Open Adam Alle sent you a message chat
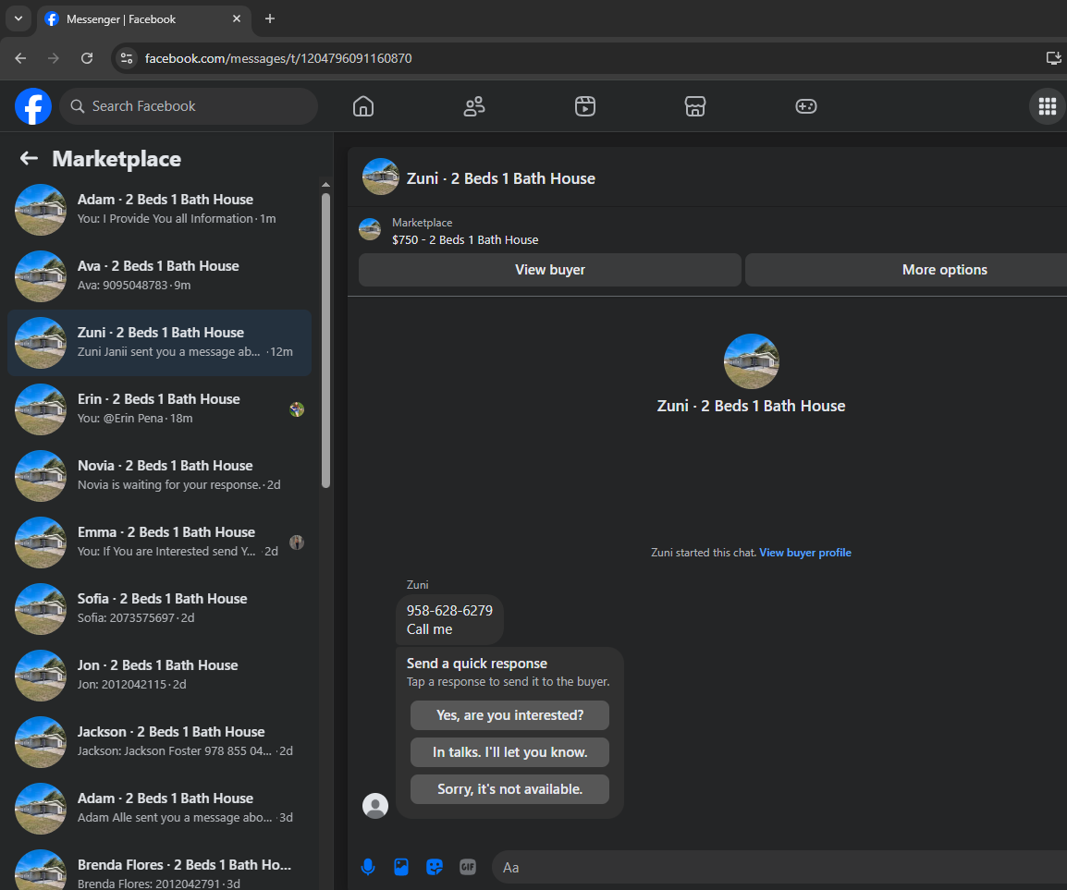 point(159,809)
